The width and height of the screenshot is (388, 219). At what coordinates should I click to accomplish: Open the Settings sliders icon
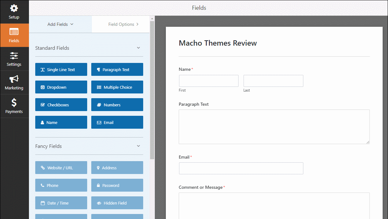14,56
